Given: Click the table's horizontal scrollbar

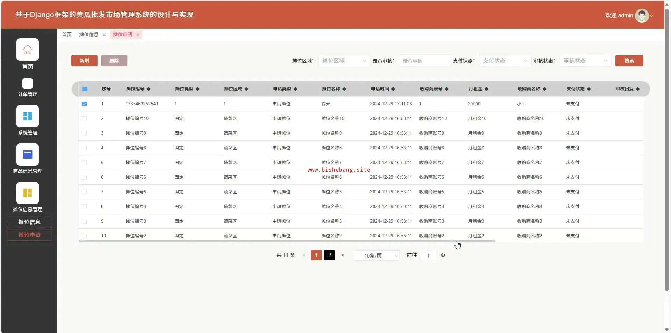Looking at the screenshot, I should coord(287,241).
